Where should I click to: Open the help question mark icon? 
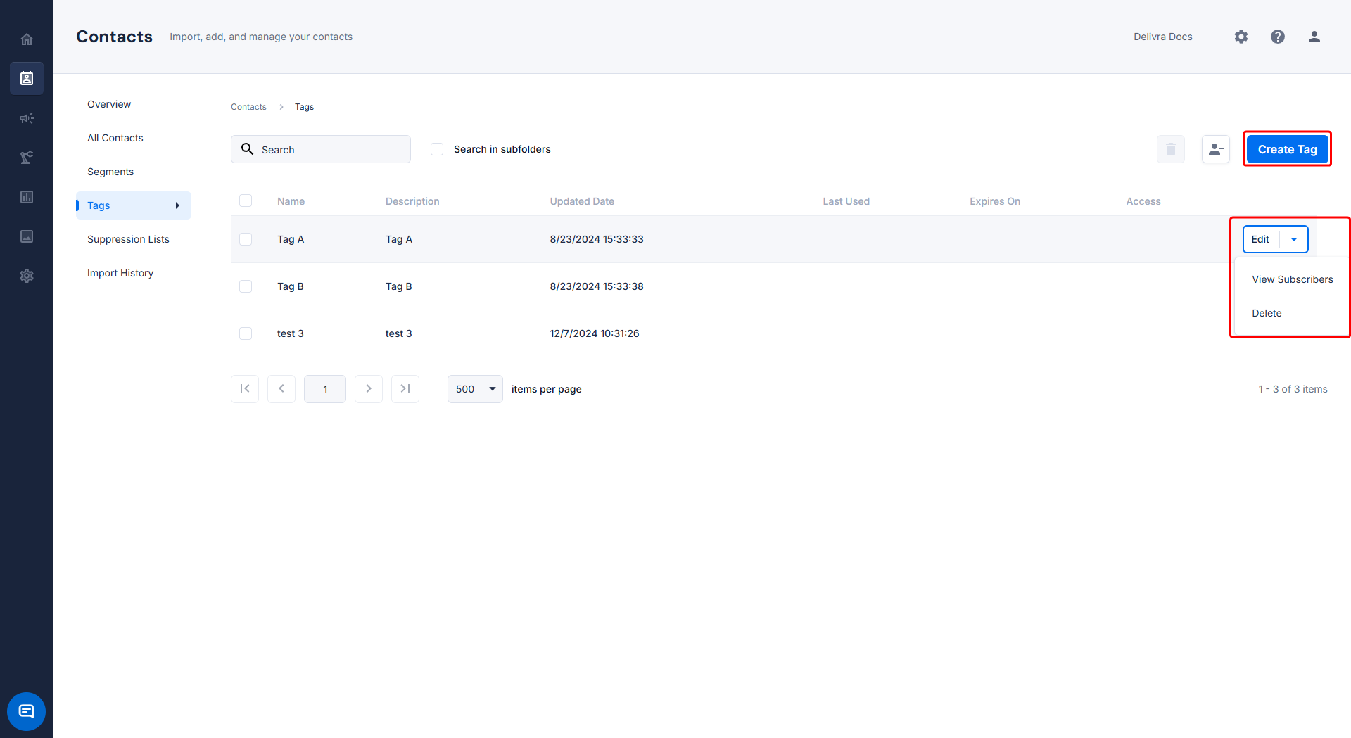coord(1278,37)
